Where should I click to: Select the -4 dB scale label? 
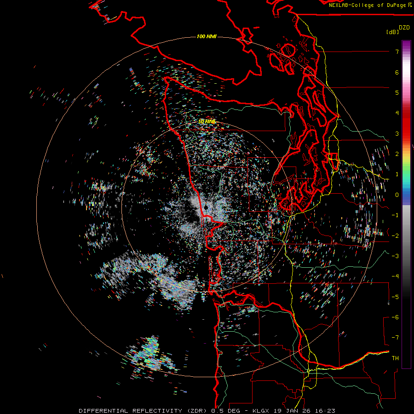(x=395, y=276)
